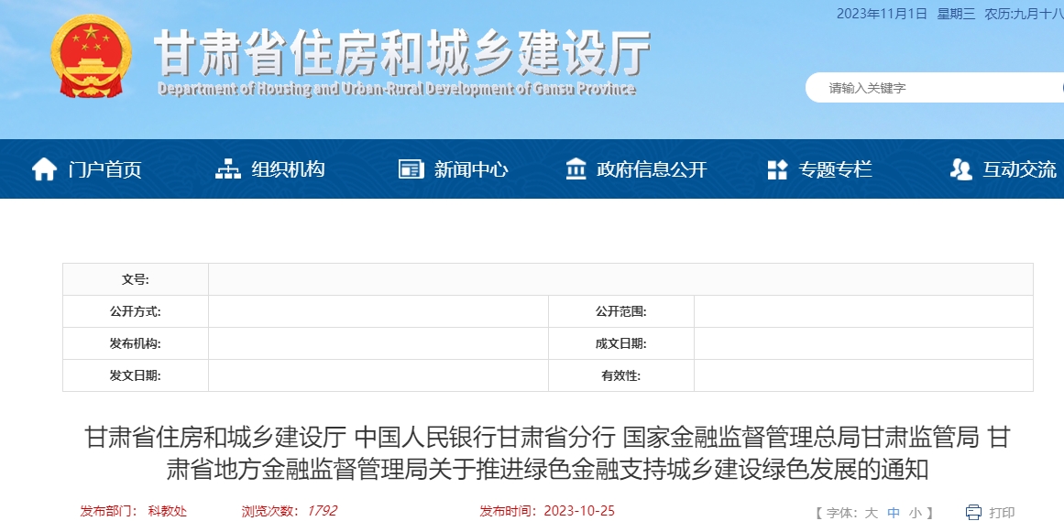Screen dimensions: 1064x521
Task: Click the 科教处 publishing department text
Action: pyautogui.click(x=168, y=511)
